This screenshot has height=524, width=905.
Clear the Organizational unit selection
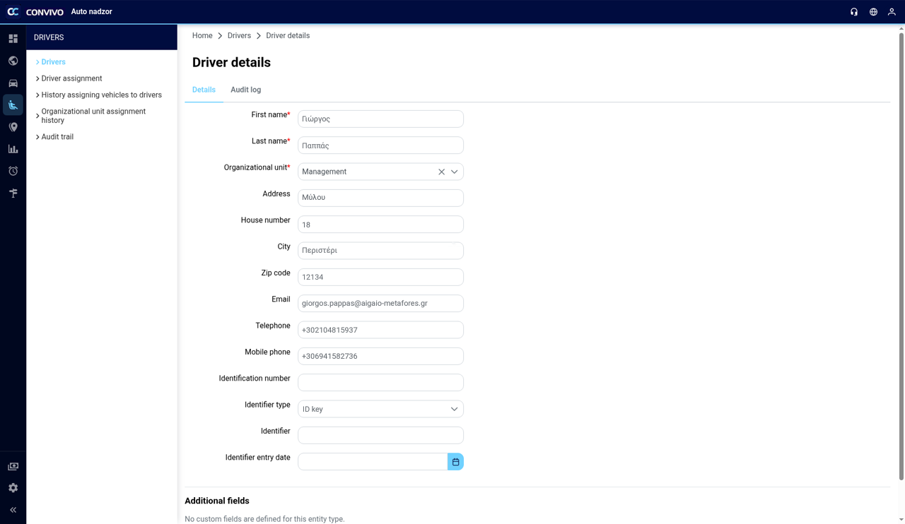[x=441, y=172]
